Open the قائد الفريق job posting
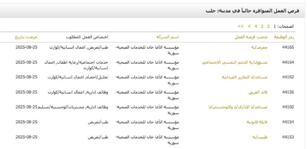 258,92
